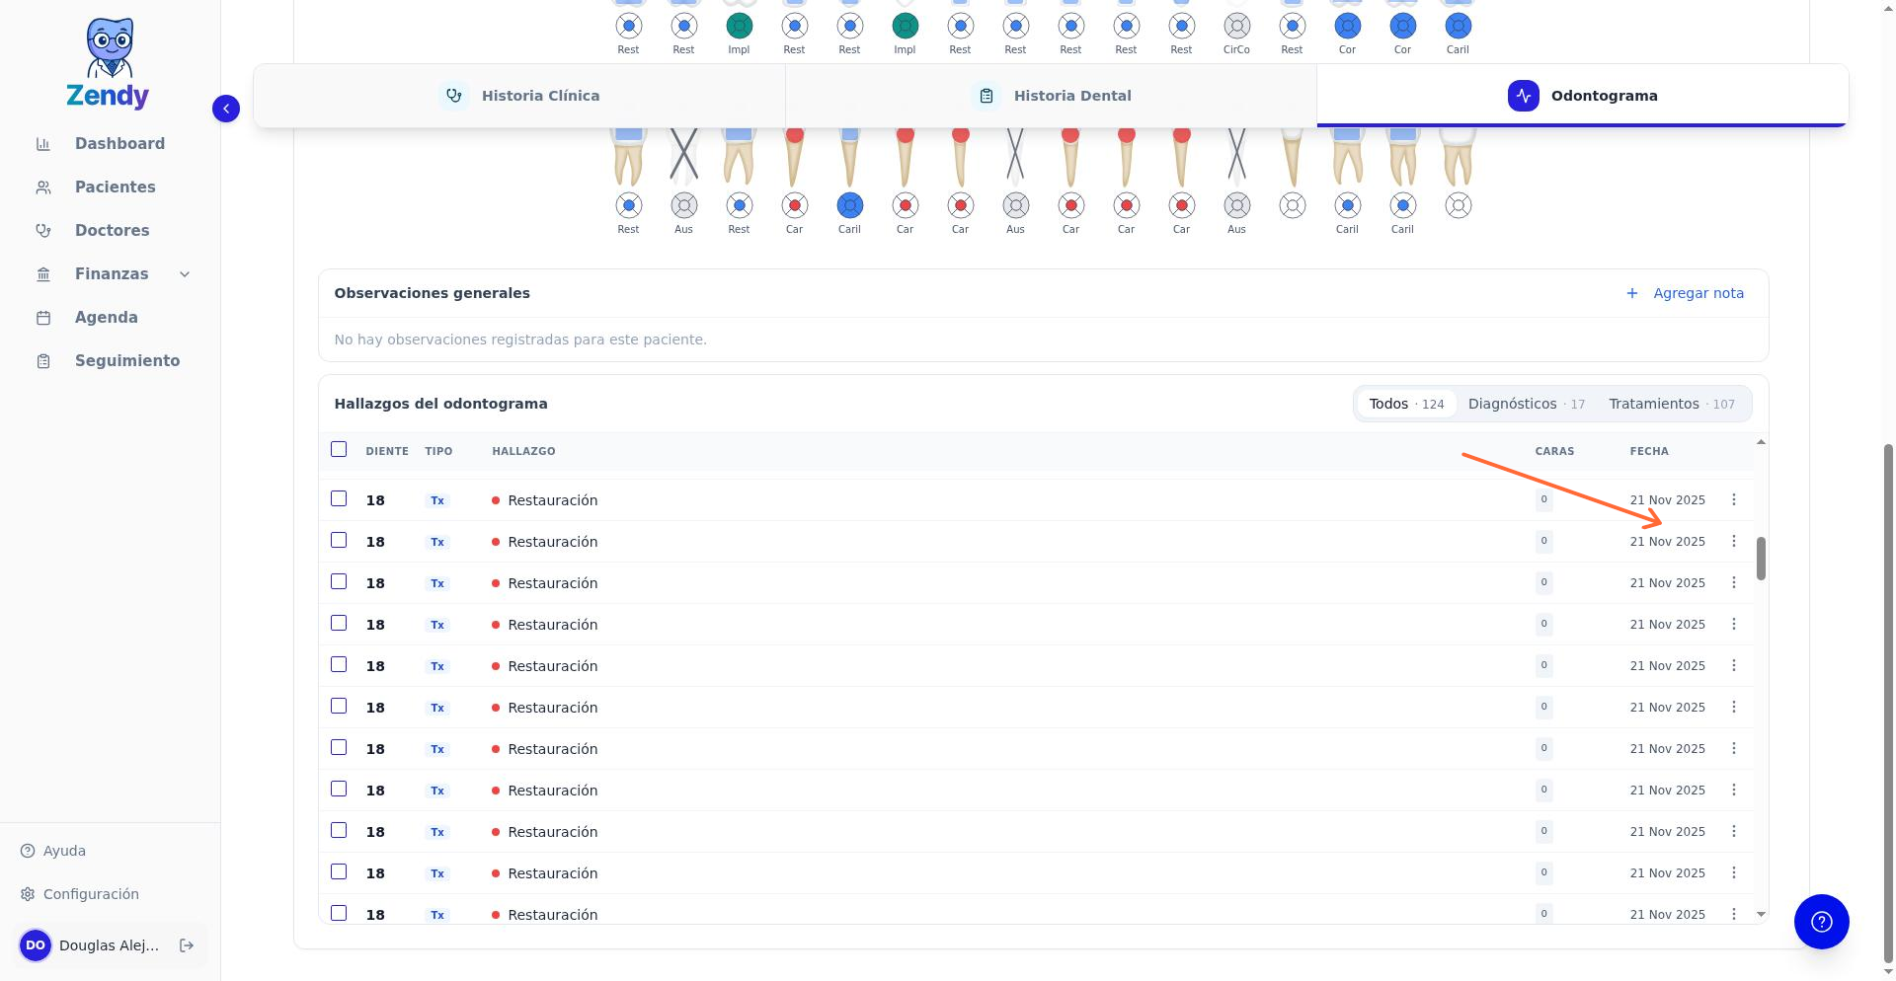Toggle the select-all checkbox in table header

pos(339,450)
